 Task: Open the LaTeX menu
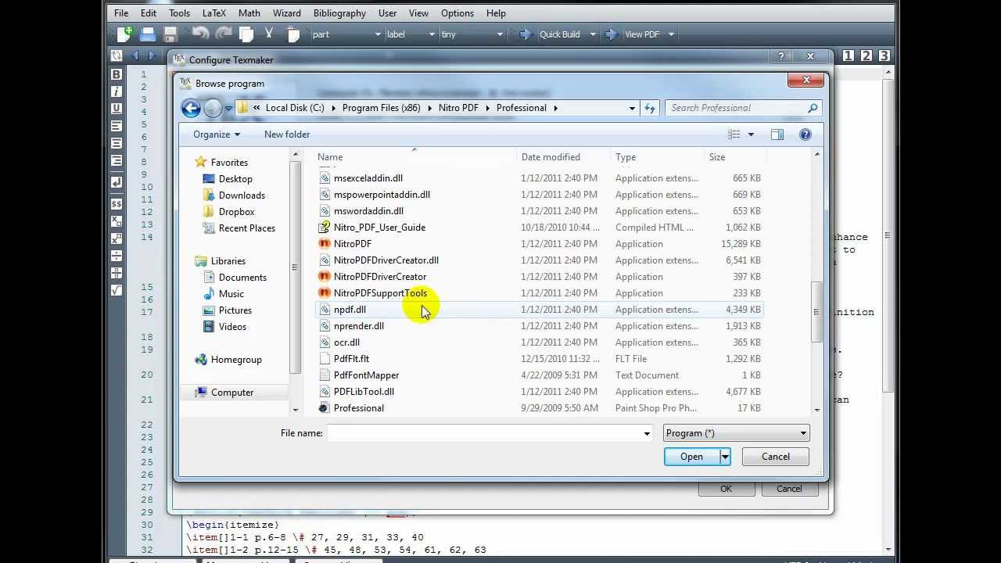click(214, 13)
